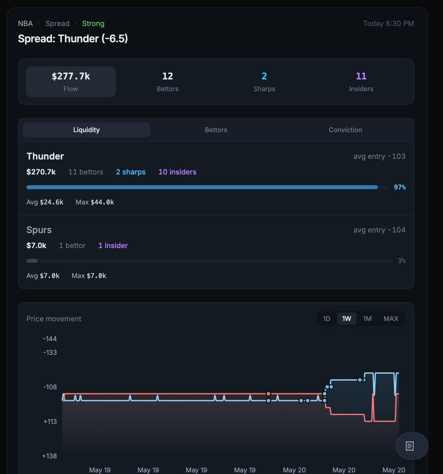Select the Liquidity tab

tap(87, 130)
